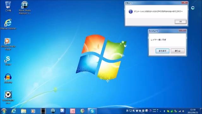Click the あ IME input mode indicator

coord(127,111)
